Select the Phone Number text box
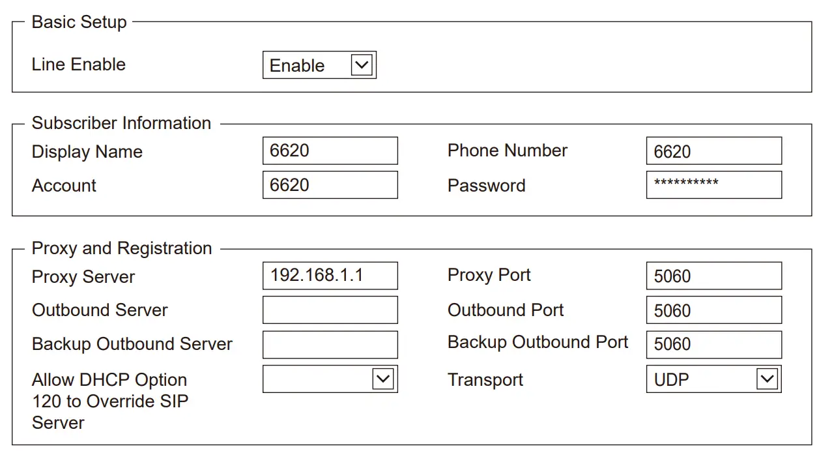819x451 pixels. (x=713, y=151)
